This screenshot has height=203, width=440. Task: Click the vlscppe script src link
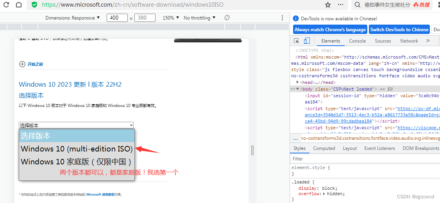(x=419, y=128)
